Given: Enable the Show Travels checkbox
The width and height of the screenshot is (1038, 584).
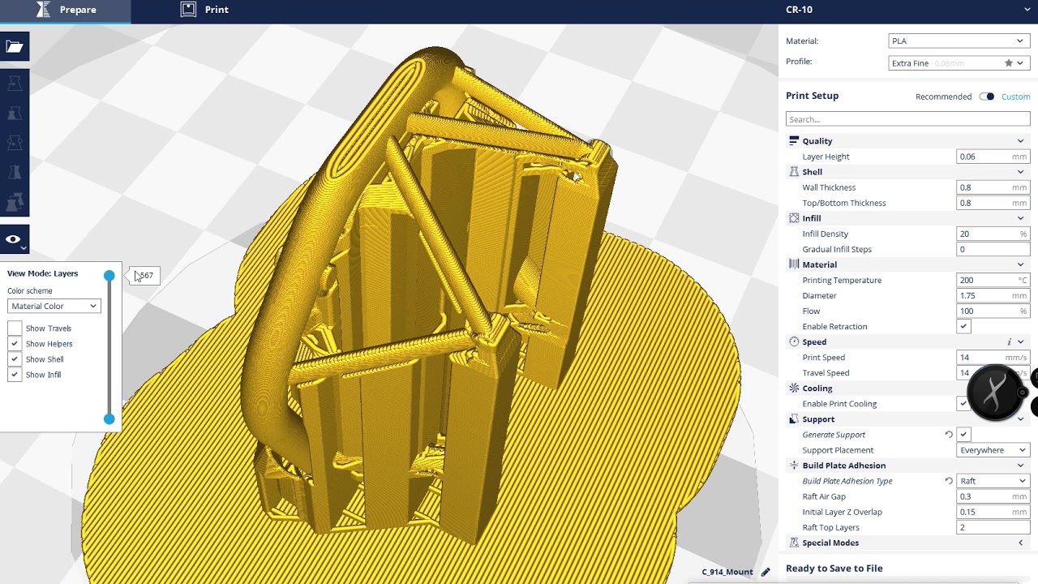Looking at the screenshot, I should 15,328.
